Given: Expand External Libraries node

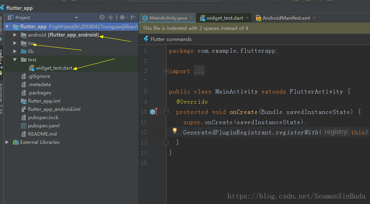Looking at the screenshot, I should click(7, 142).
